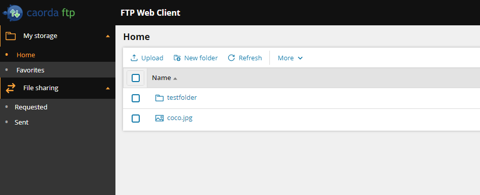Click the caorda ftp logo icon
The image size is (480, 195).
tap(13, 13)
